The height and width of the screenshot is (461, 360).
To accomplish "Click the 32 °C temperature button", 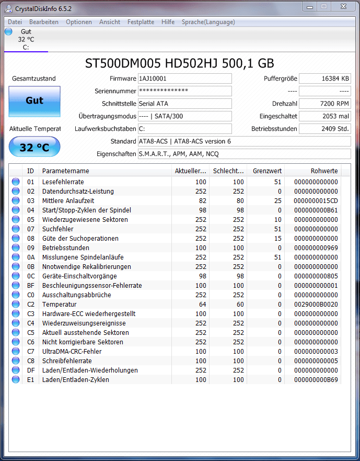I will click(x=34, y=147).
